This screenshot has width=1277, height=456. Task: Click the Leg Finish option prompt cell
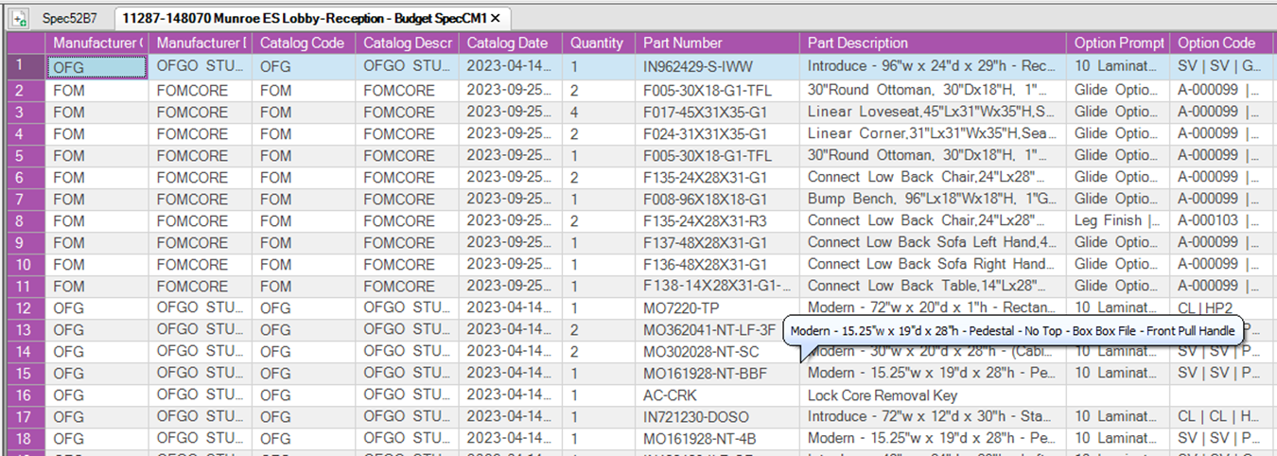1118,220
